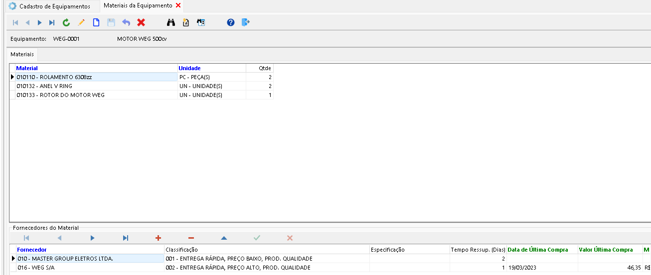Select the Materiais tab

(22, 54)
